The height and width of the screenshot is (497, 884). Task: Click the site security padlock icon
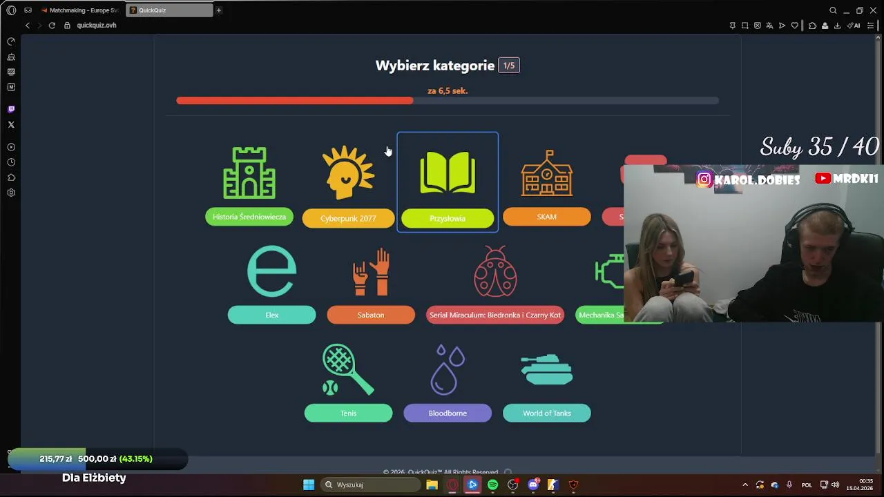click(x=67, y=26)
